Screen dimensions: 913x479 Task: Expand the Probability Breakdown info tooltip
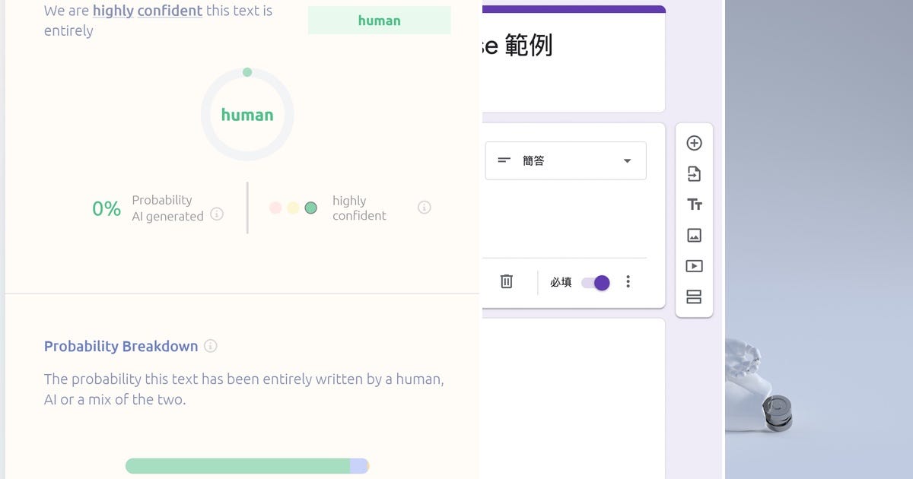point(210,346)
